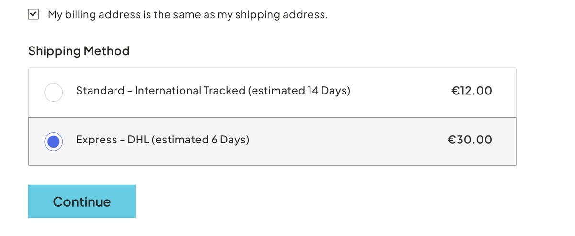Click the €30.00 shipping price
This screenshot has height=236, width=575.
tap(470, 140)
